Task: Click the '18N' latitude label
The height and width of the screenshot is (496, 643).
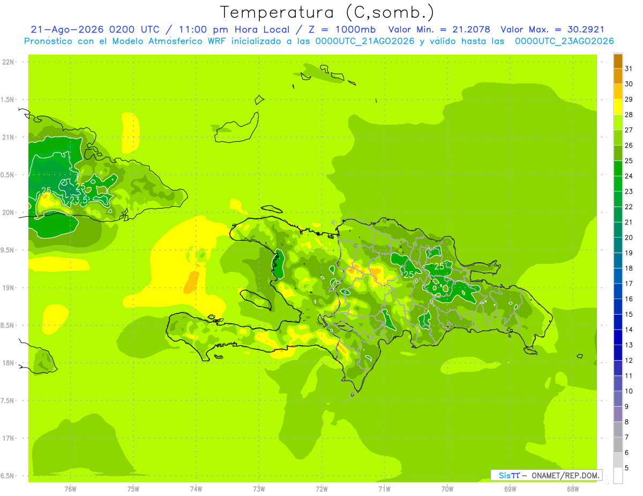Action: [9, 363]
